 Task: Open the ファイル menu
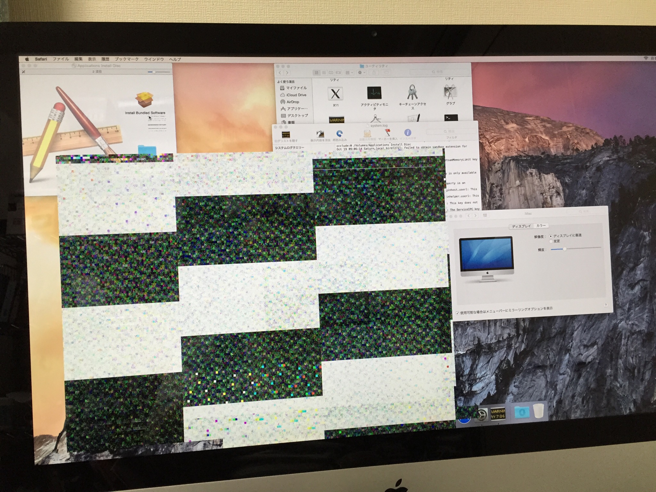(61, 59)
